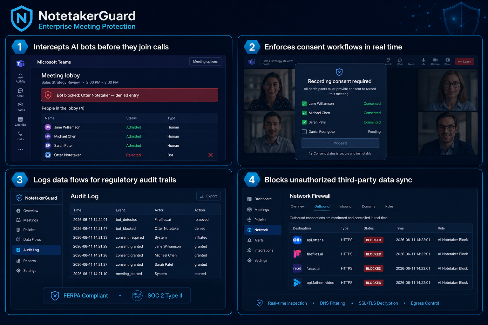Open Meeting options in the lobby header
This screenshot has width=488, height=325.
[x=205, y=62]
